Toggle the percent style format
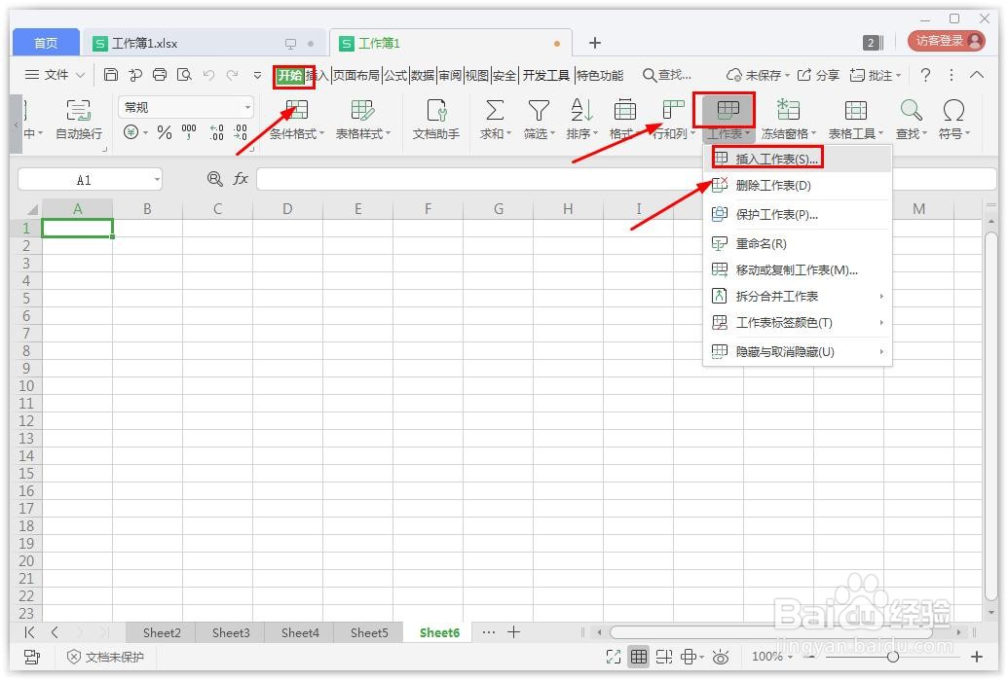The width and height of the screenshot is (1008, 680). (x=162, y=133)
